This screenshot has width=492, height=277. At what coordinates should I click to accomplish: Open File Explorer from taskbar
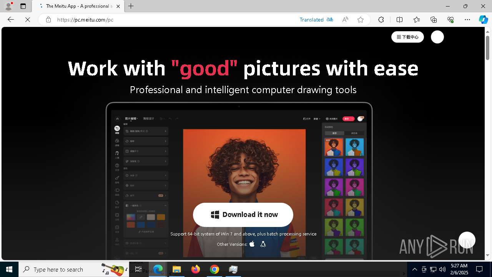point(176,269)
